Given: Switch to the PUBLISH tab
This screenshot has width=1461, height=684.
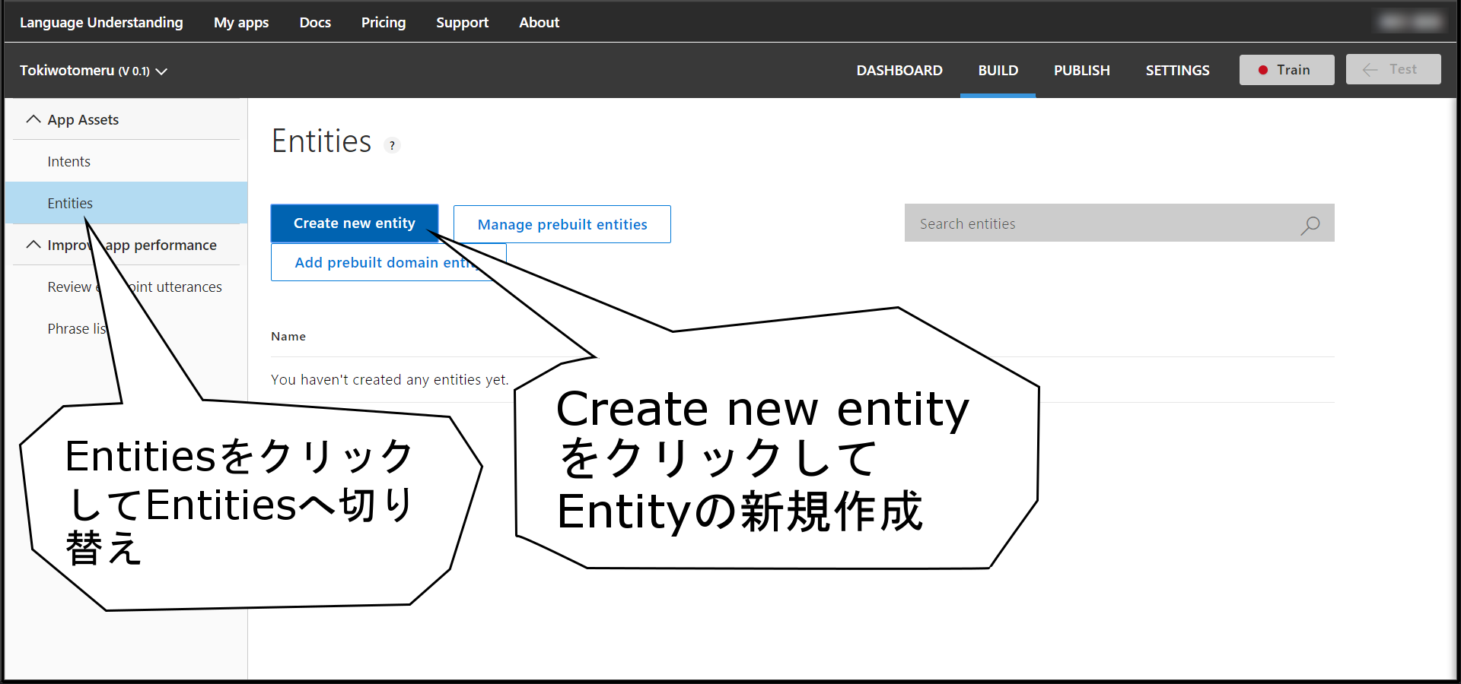Looking at the screenshot, I should (x=1081, y=71).
